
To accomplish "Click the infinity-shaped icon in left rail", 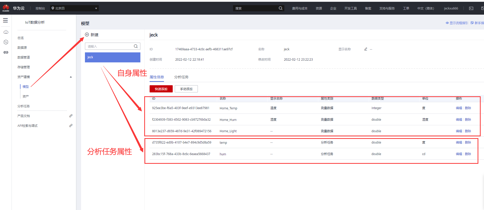I will coord(6,52).
